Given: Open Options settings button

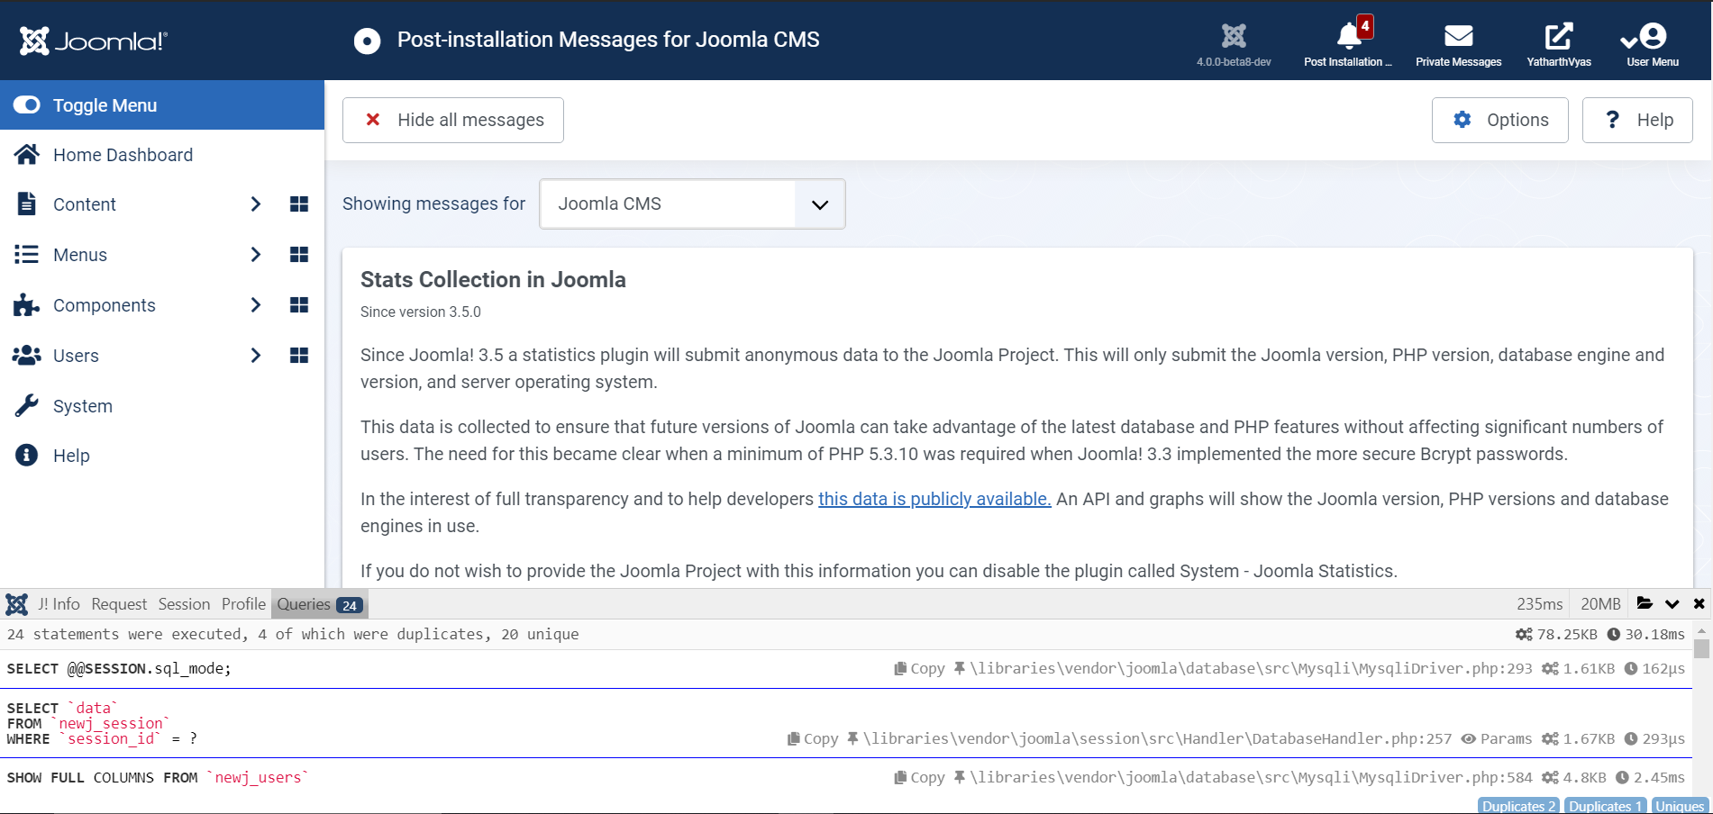Looking at the screenshot, I should pos(1500,120).
